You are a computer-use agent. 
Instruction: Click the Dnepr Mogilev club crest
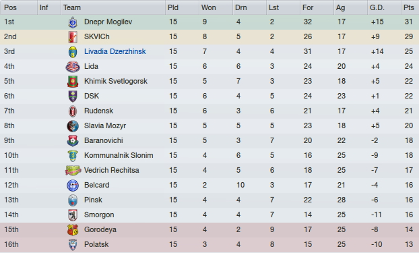pyautogui.click(x=73, y=22)
